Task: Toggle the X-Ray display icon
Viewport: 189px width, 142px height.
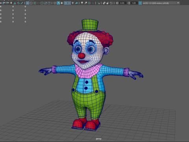Action: coord(104,3)
